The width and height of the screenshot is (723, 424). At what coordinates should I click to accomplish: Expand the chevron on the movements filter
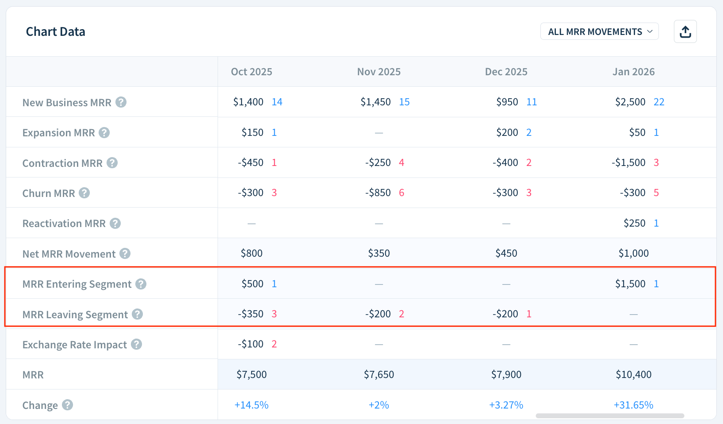(650, 31)
